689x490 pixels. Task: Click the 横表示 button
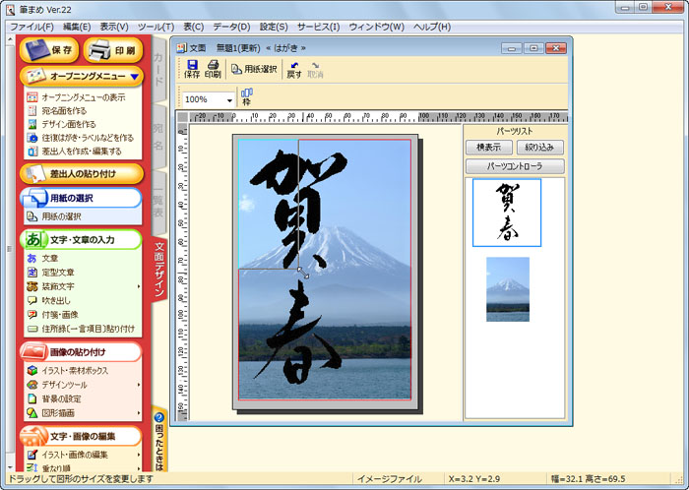click(489, 147)
